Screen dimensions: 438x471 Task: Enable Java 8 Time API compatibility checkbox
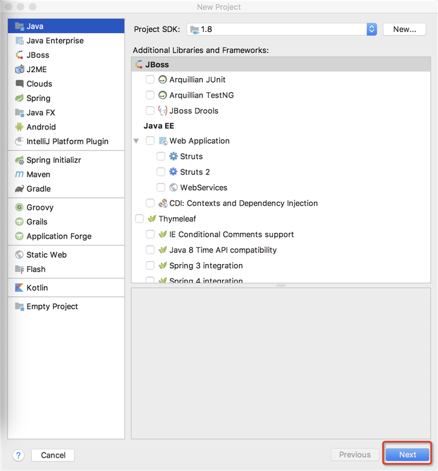click(x=150, y=250)
